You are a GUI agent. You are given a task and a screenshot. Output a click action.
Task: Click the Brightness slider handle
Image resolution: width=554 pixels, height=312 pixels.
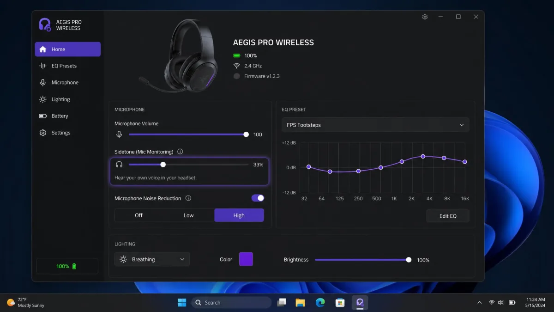click(x=409, y=260)
